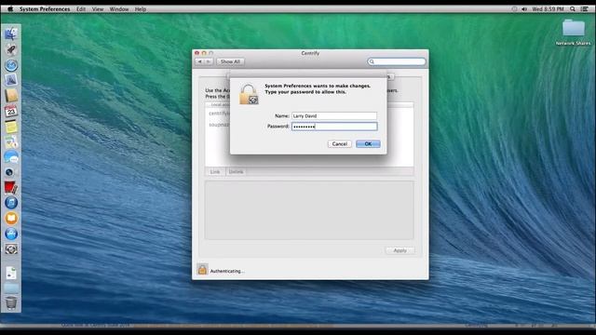Viewport: 596px width, 335px height.
Task: Open Contacts book icon in Dock
Action: pos(11,96)
